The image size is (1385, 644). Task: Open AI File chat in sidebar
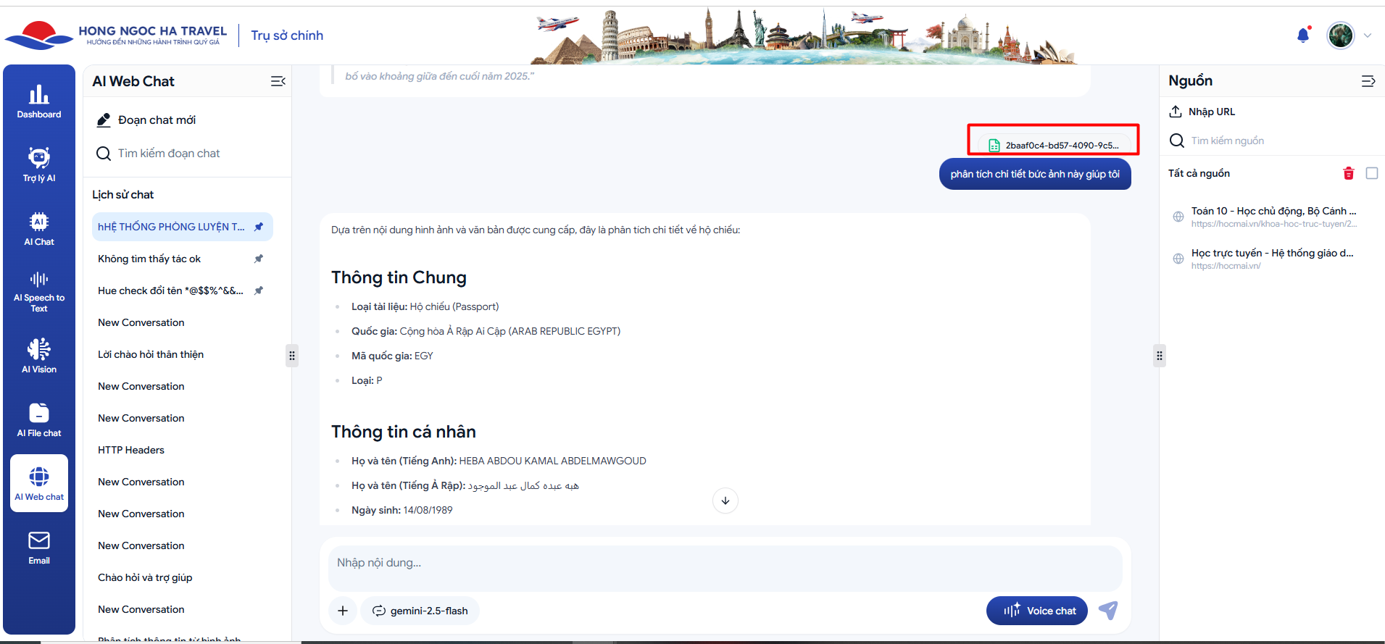(39, 419)
